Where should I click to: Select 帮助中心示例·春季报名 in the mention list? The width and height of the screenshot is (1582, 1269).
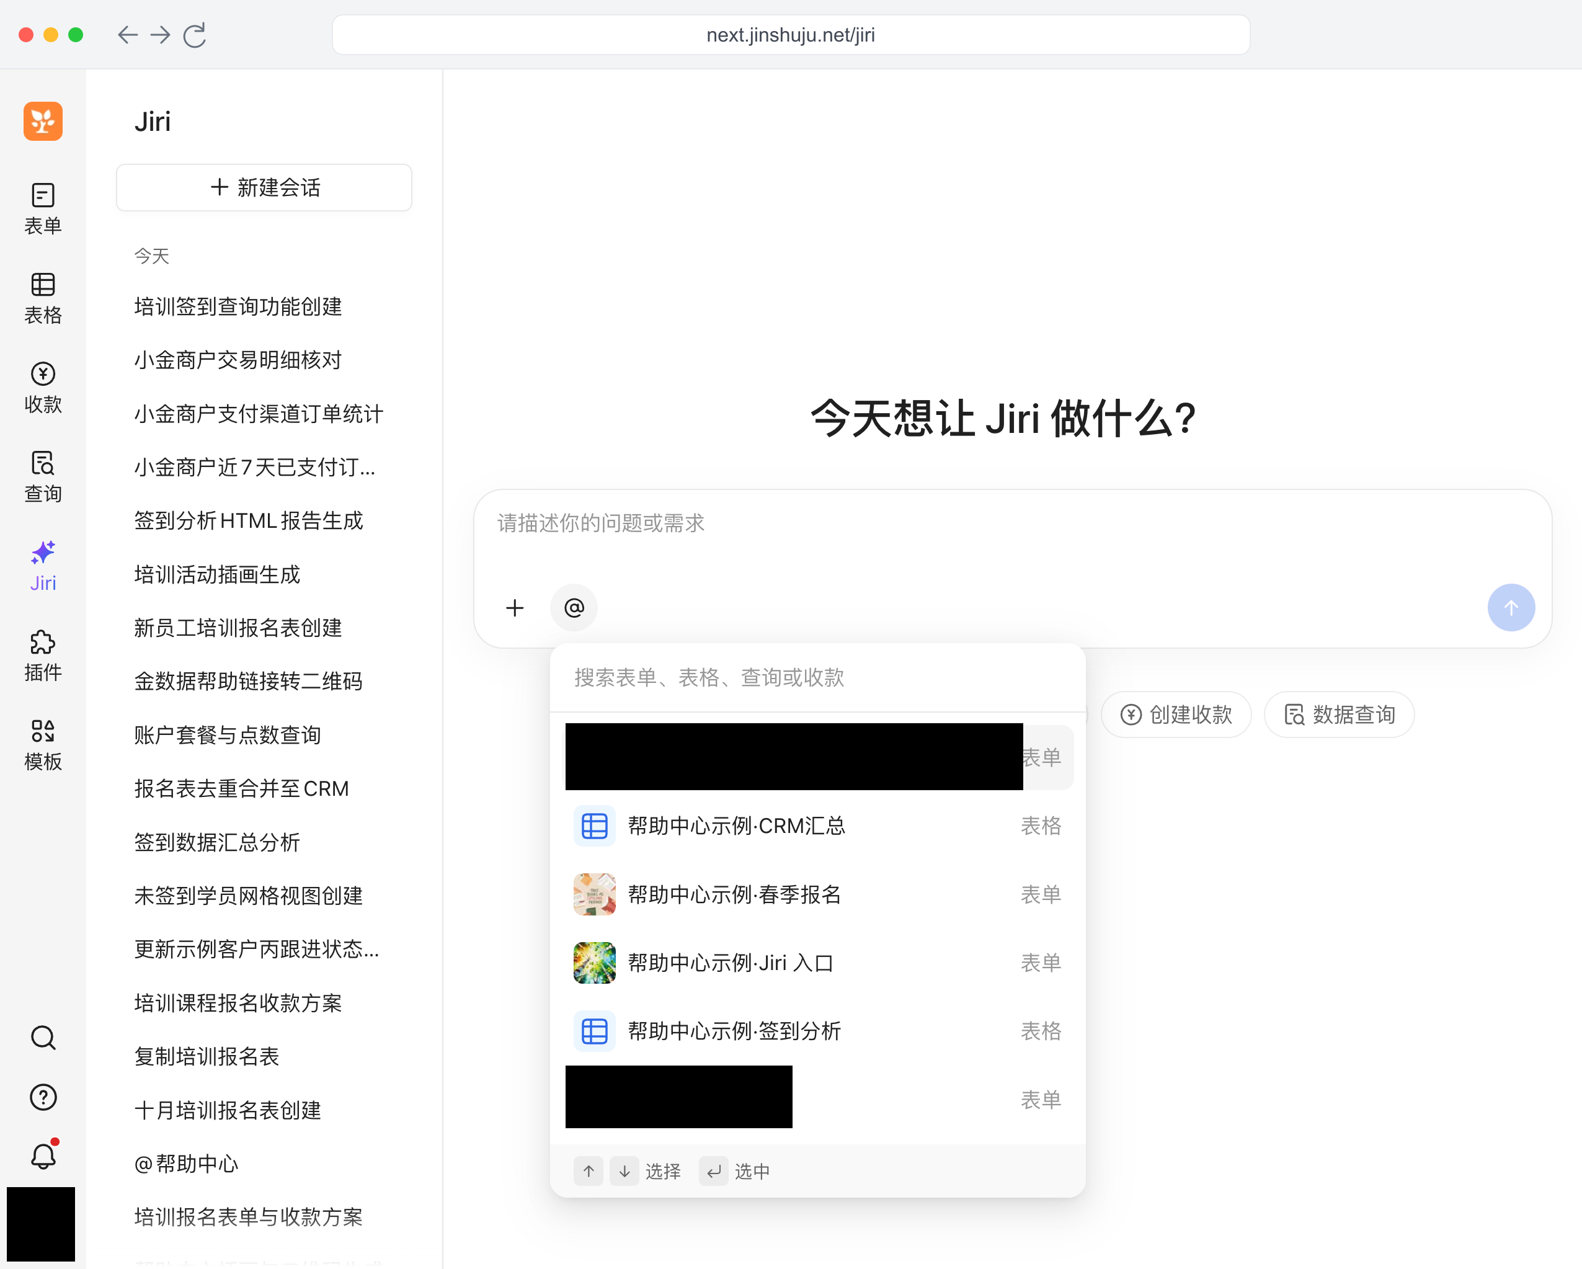coord(818,894)
